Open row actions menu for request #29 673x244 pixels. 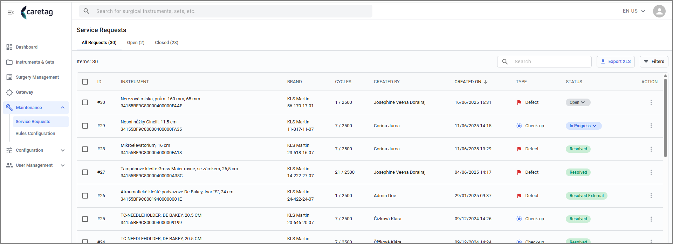651,126
